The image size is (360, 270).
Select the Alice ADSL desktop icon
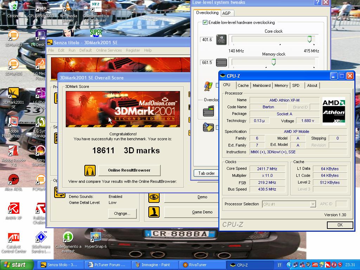13,182
